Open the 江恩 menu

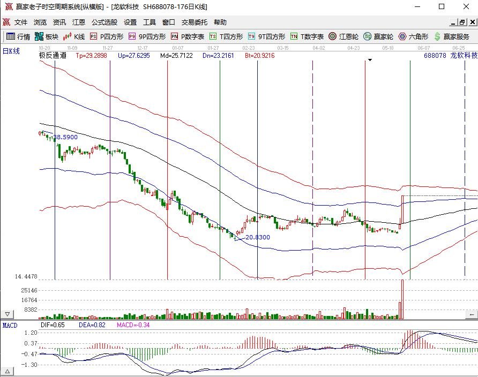(78, 22)
